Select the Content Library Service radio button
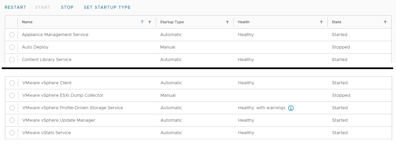The width and height of the screenshot is (396, 152). coord(12,60)
